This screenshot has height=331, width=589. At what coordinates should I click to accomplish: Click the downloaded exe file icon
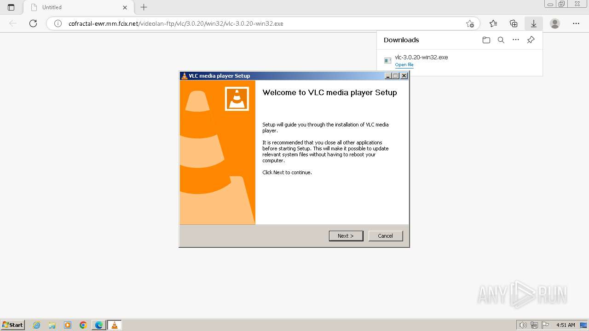tap(388, 61)
